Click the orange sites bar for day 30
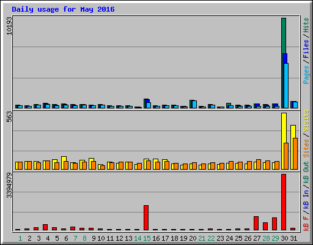 pos(286,156)
